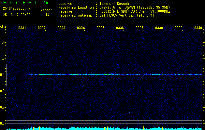The image size is (205, 130).
Task: Click the 0333 time axis label
Action: (61, 28)
